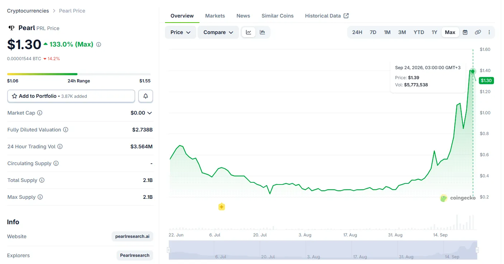
Task: Select the 3M time range
Action: click(402, 32)
